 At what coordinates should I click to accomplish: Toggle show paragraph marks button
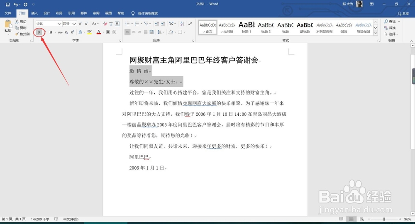pyautogui.click(x=190, y=24)
